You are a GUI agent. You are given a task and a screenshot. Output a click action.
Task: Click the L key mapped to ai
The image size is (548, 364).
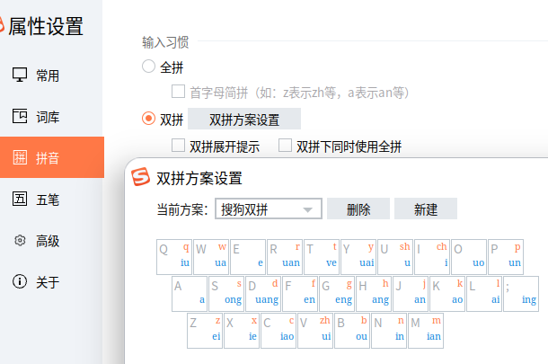[x=484, y=294]
